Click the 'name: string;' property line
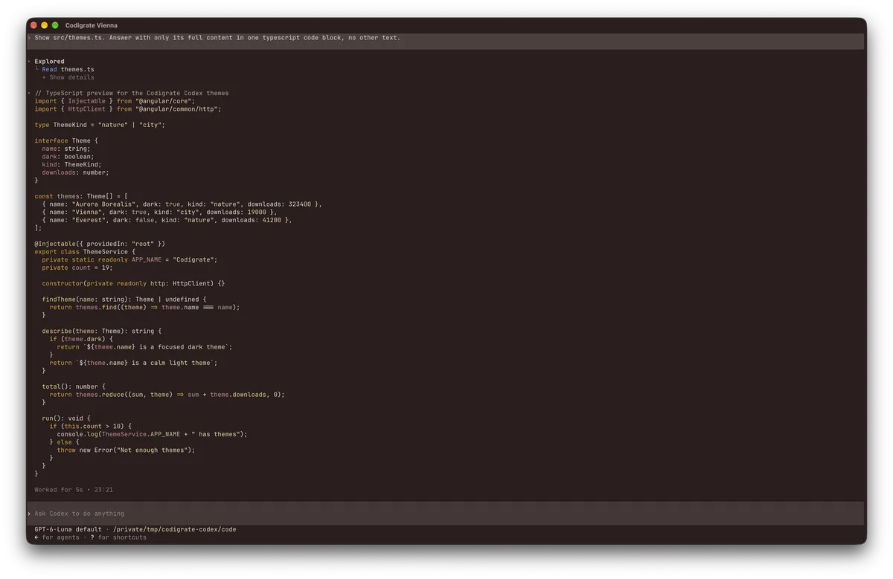 pos(66,149)
